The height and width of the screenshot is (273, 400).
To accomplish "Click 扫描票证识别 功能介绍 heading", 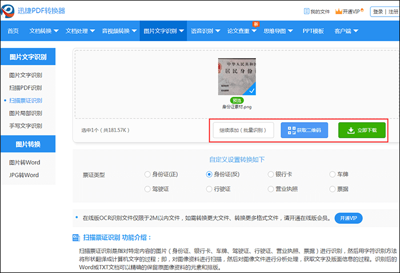I will coord(117,238).
